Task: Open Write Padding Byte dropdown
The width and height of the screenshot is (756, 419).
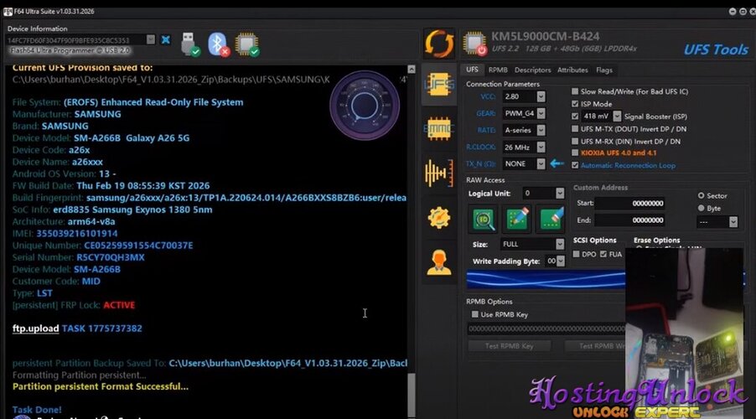Action: [x=560, y=261]
